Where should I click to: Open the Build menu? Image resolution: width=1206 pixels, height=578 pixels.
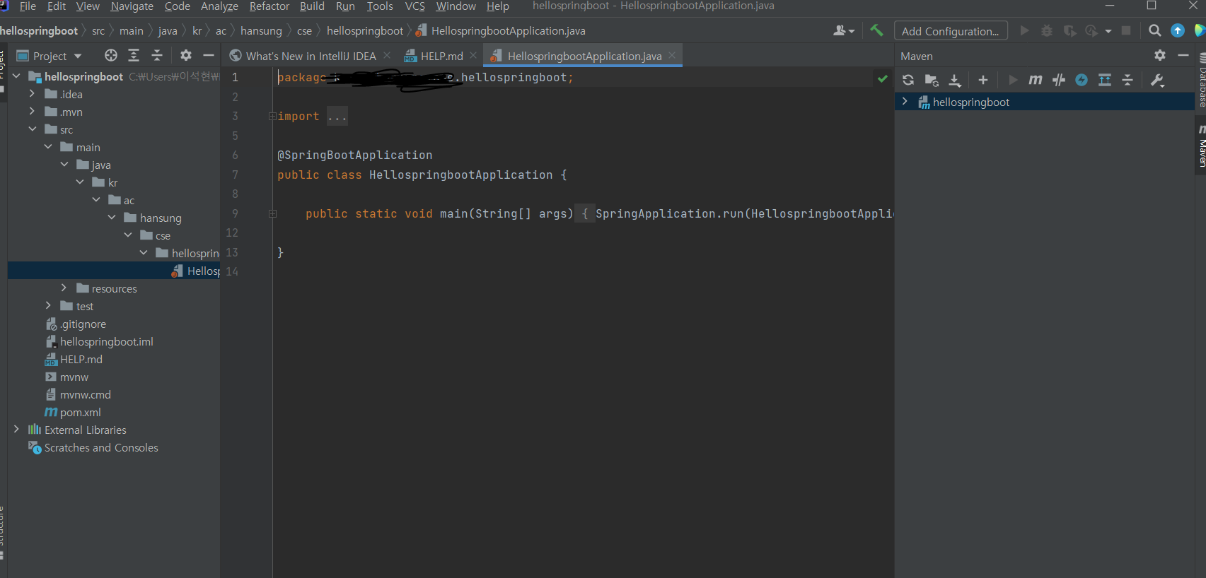click(x=312, y=6)
